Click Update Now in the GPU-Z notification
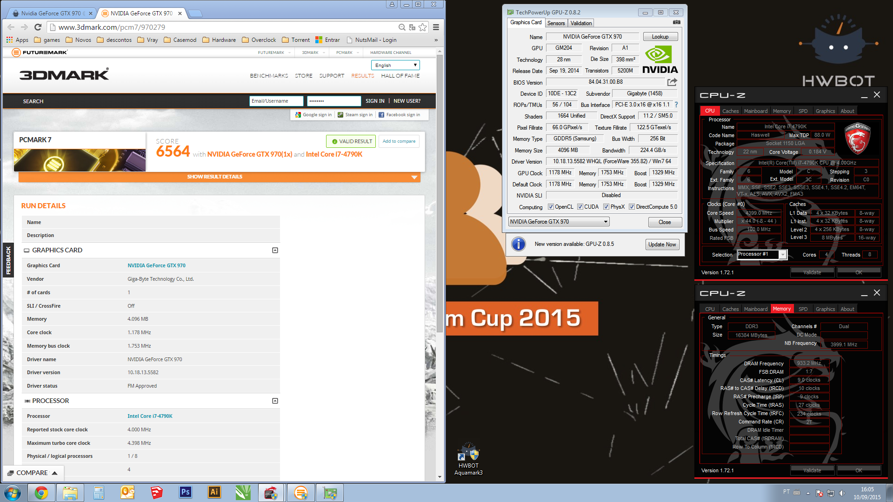This screenshot has width=893, height=502. click(x=662, y=244)
